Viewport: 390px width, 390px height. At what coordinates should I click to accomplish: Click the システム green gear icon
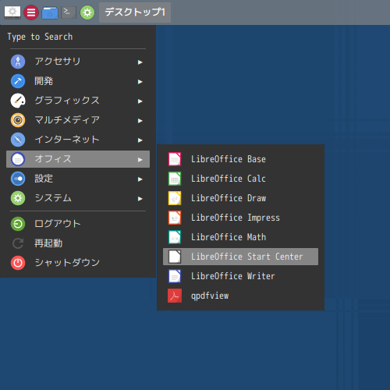coord(18,198)
